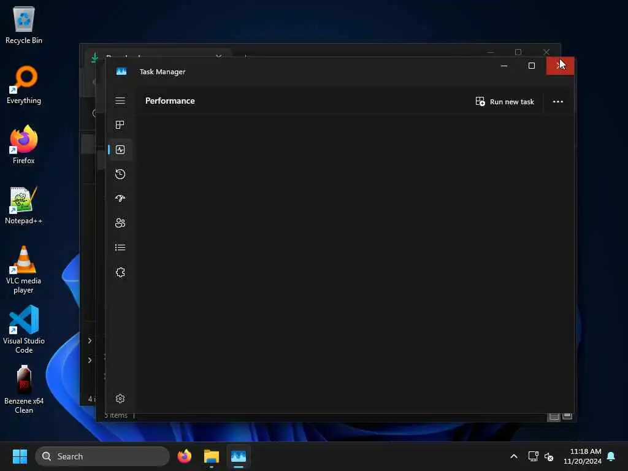
Task: Open the App history page icon
Action: pos(120,174)
